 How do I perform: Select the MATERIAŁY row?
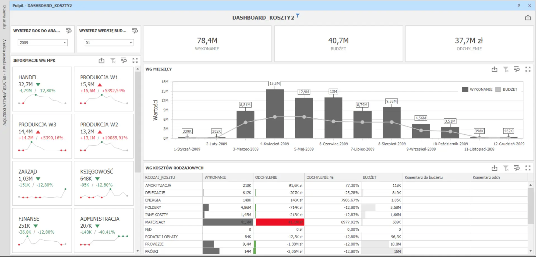coord(335,222)
